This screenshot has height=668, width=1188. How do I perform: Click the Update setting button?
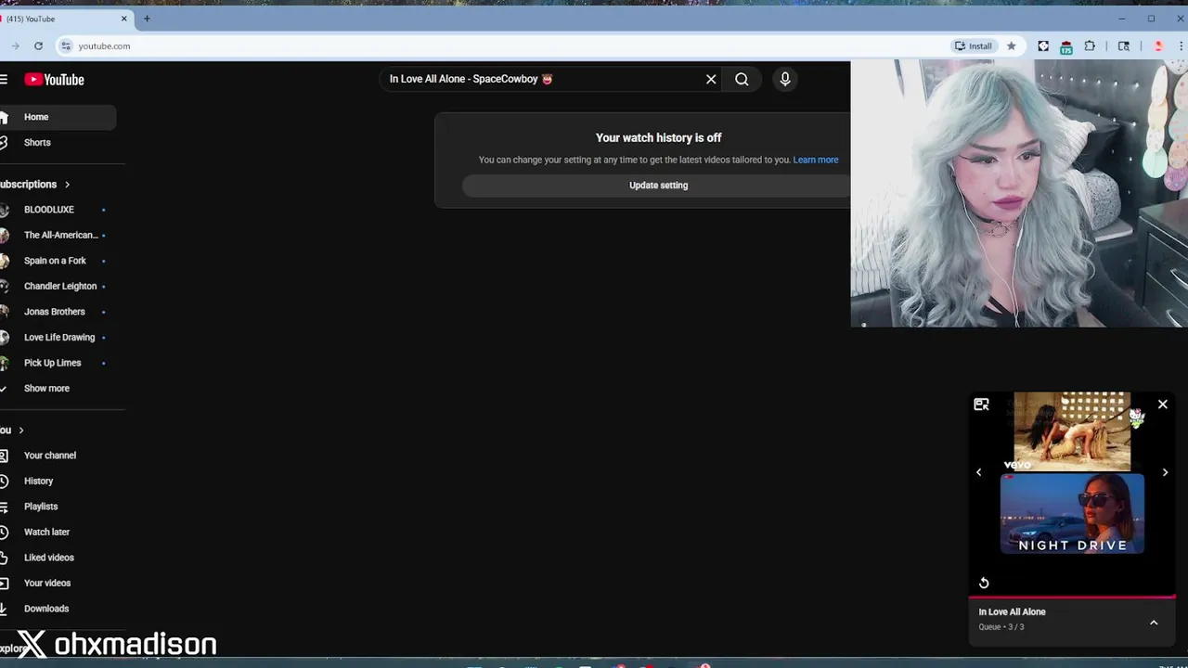[x=657, y=185]
